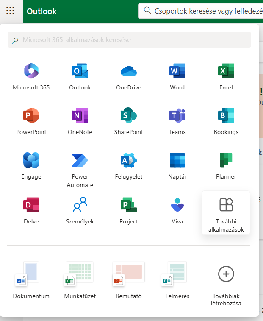The image size is (263, 321).
Task: Open PowerPoint
Action: coord(31,121)
